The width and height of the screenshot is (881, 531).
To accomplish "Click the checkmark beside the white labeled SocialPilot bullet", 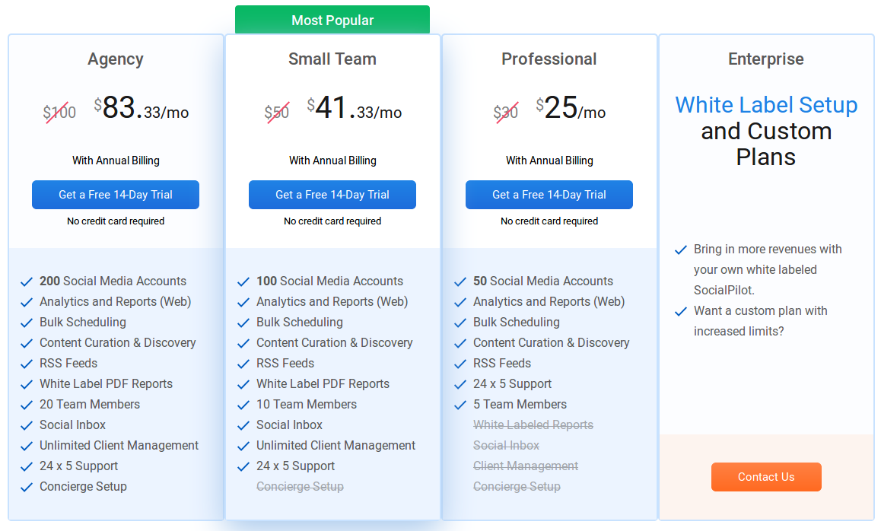I will pyautogui.click(x=681, y=249).
